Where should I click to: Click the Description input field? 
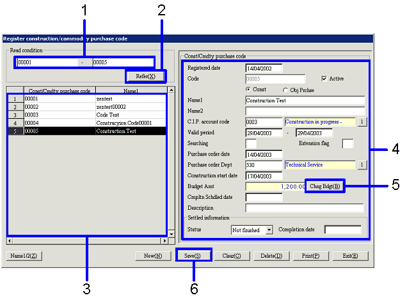coord(305,208)
